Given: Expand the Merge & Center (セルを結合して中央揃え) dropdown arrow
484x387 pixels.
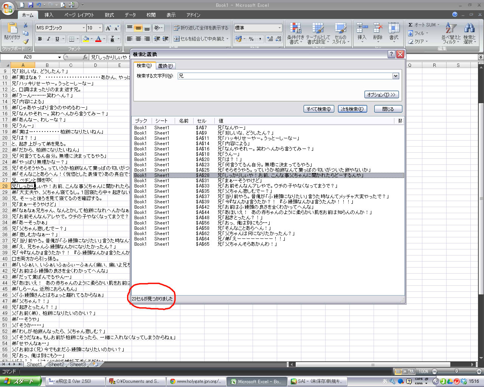Looking at the screenshot, I should coord(228,39).
